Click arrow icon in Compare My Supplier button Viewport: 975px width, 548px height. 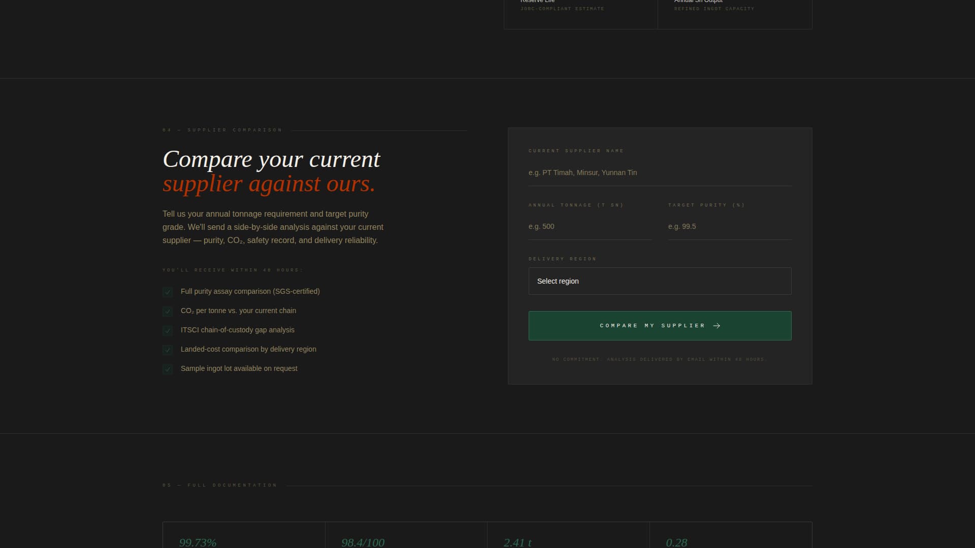point(717,326)
